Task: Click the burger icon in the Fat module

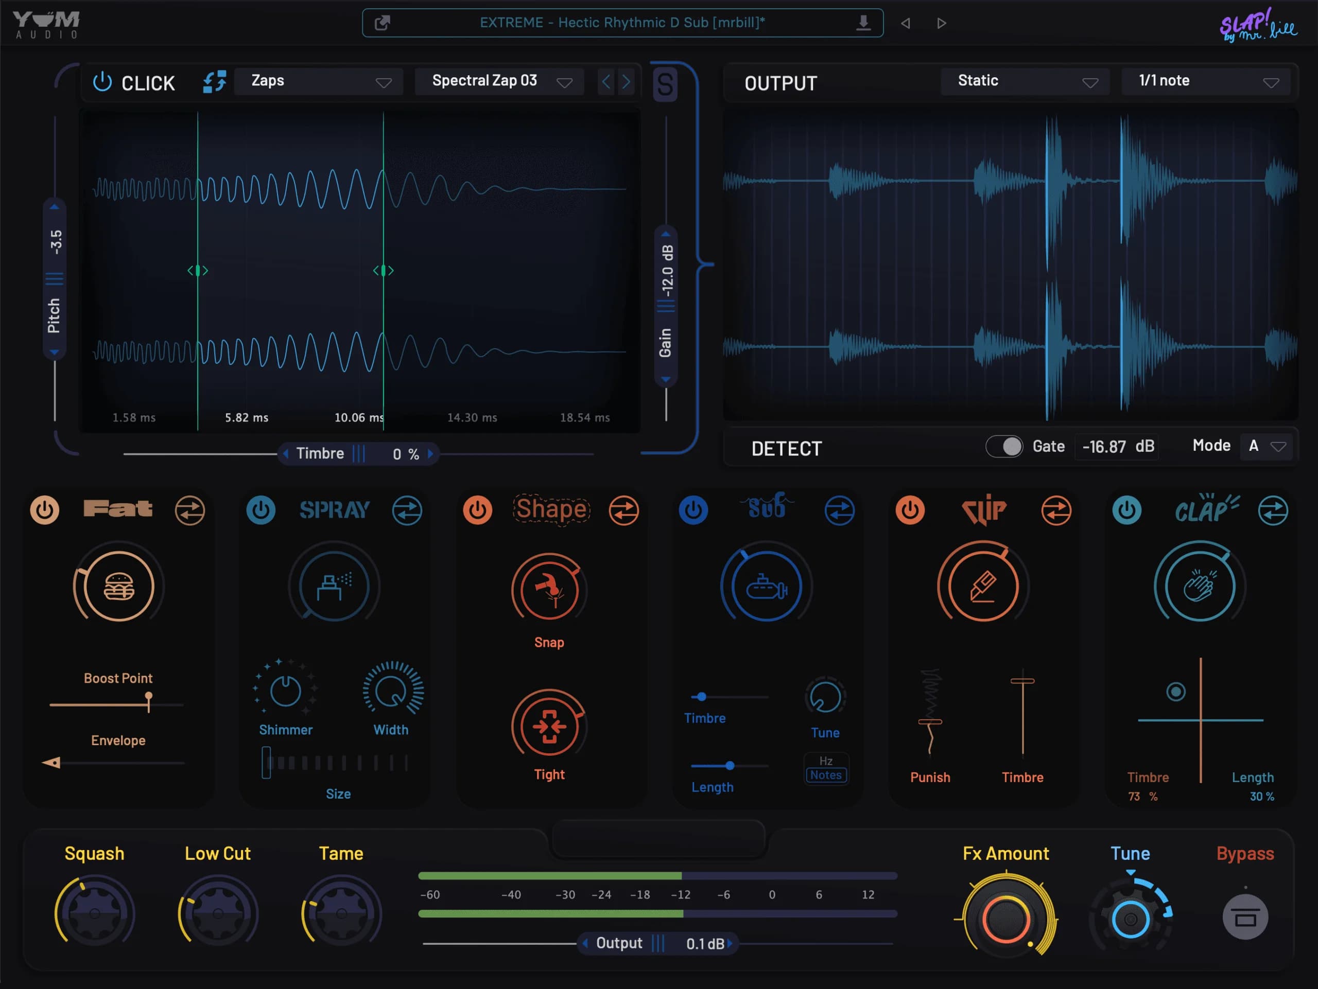Action: click(117, 586)
